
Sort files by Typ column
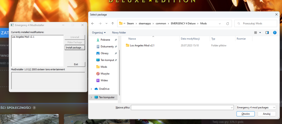[x=213, y=39]
